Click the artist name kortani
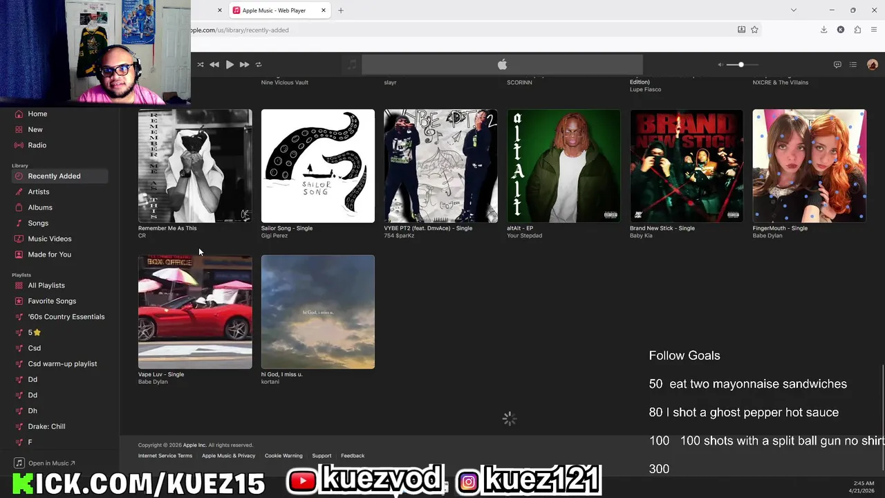 click(270, 382)
